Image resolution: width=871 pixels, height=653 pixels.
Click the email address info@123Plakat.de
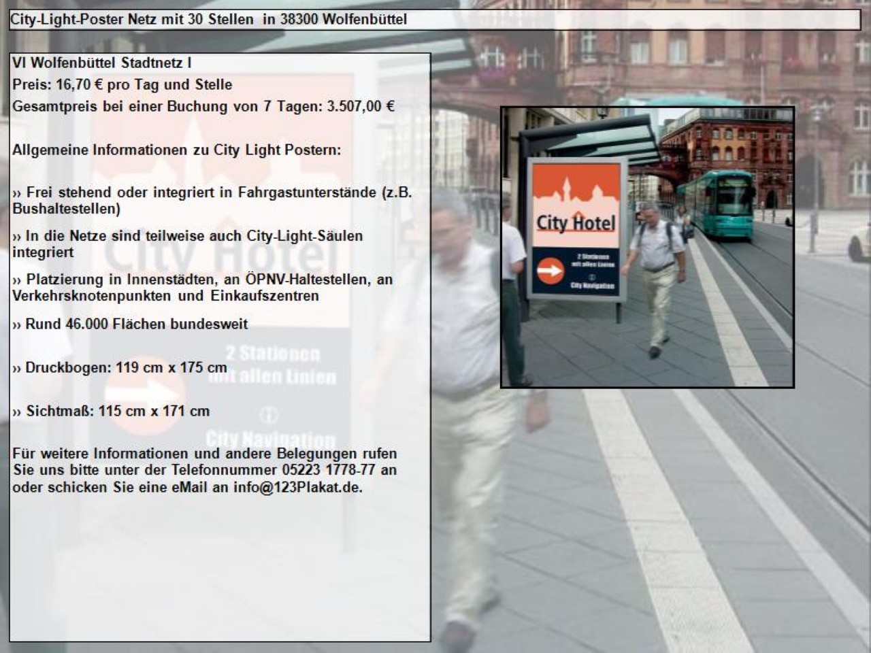(297, 488)
